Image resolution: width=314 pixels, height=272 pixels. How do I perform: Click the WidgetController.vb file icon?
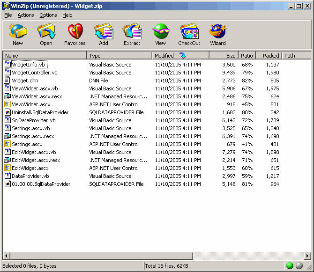[x=7, y=72]
